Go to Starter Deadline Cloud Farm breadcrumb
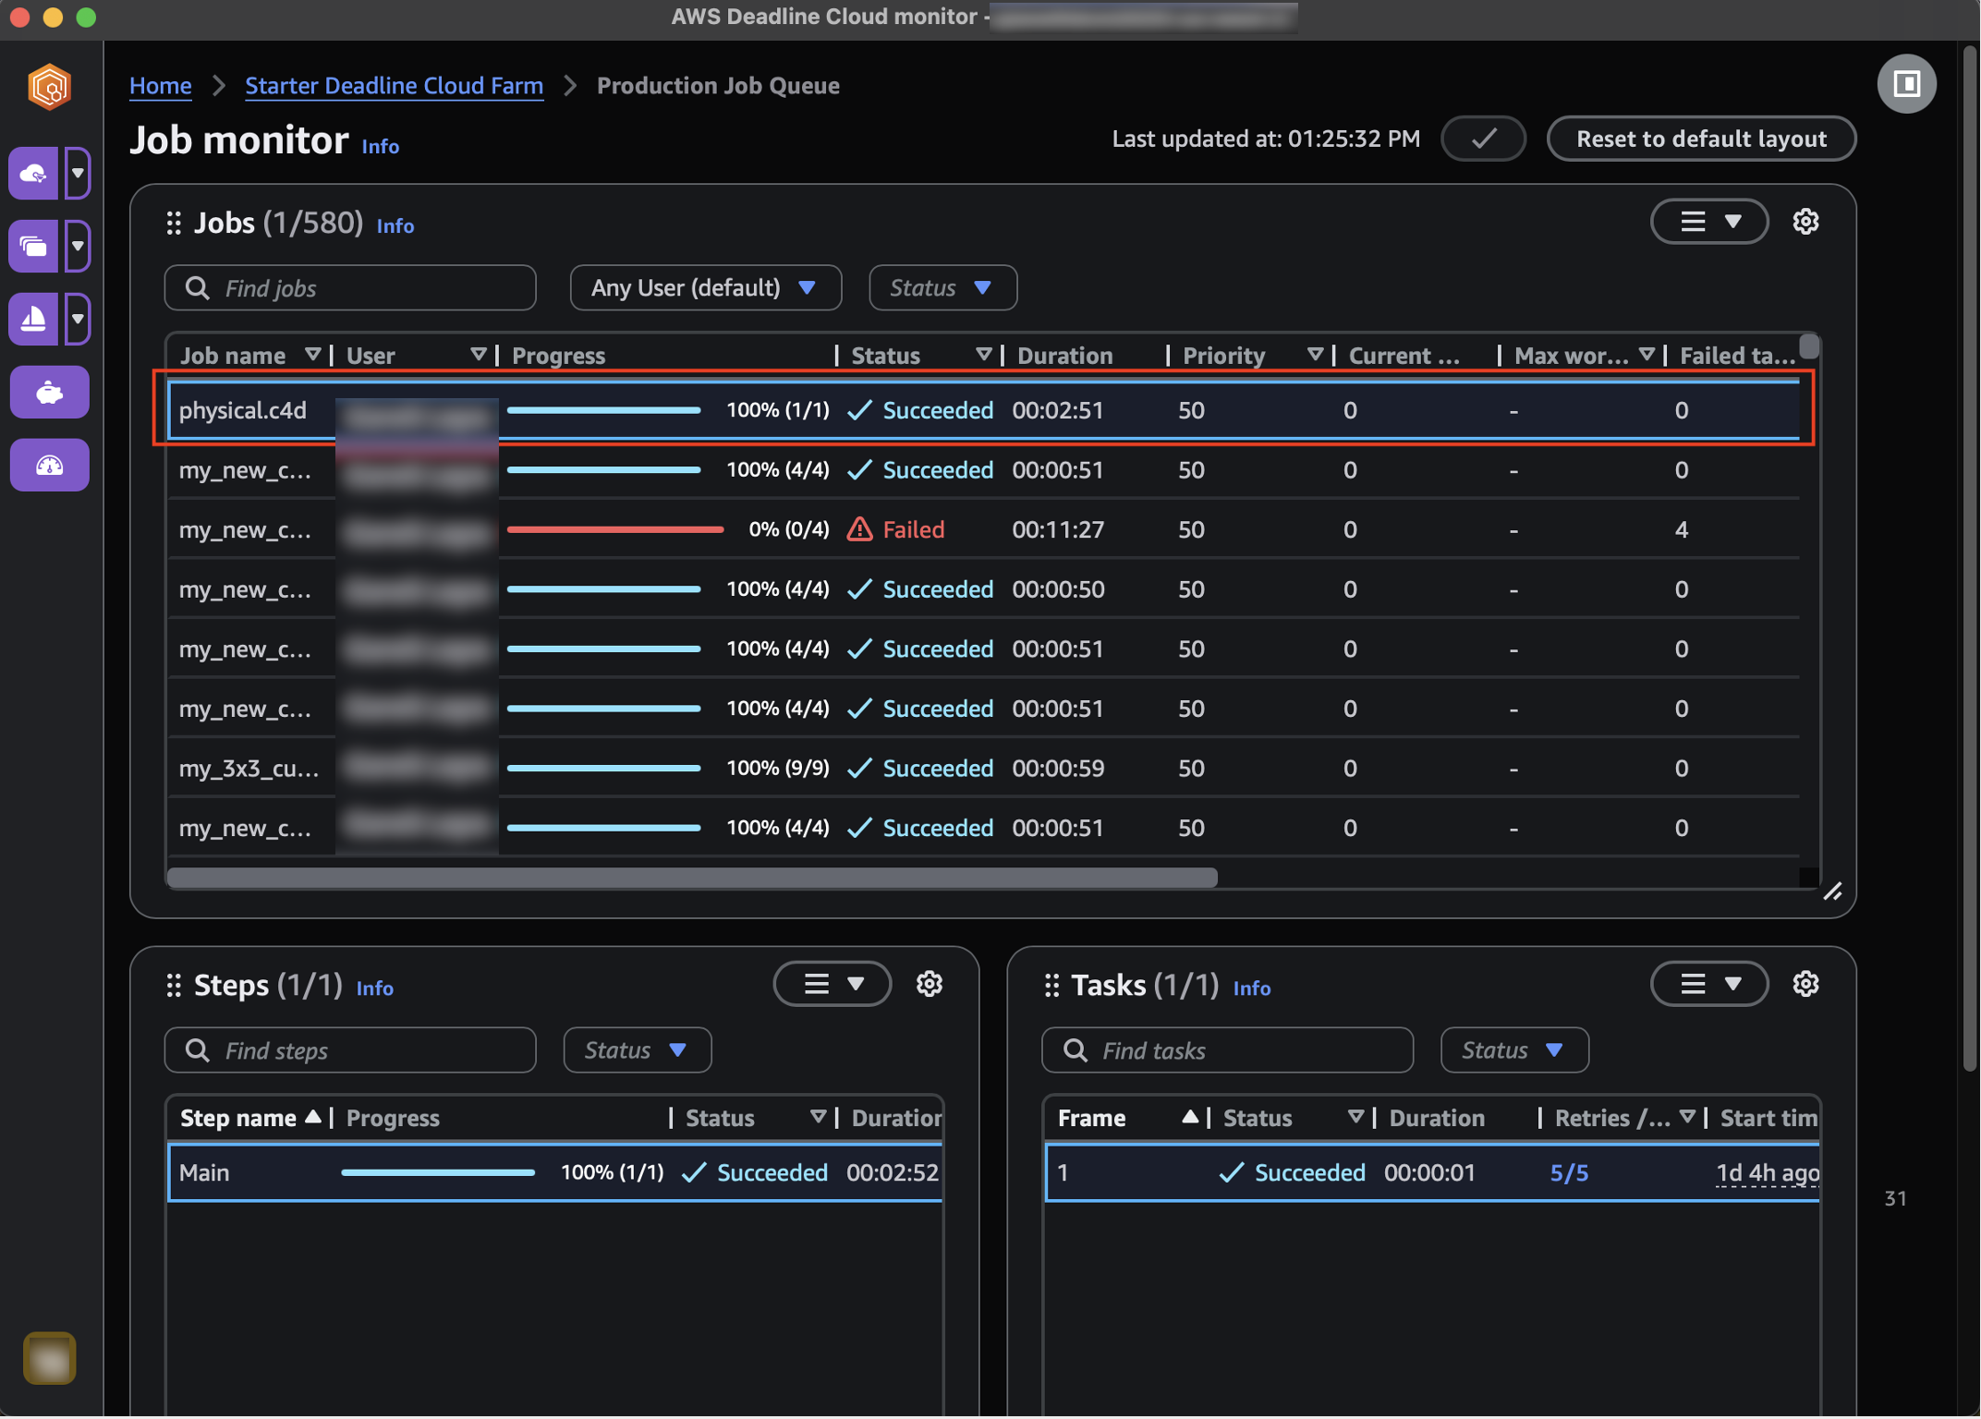 (394, 86)
